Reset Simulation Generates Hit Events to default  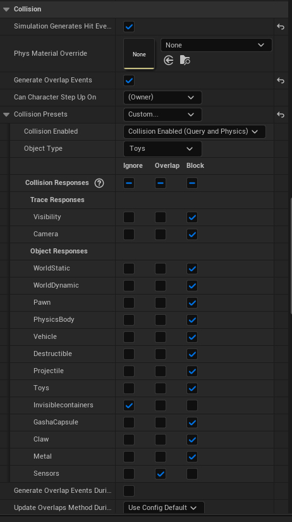tap(281, 27)
